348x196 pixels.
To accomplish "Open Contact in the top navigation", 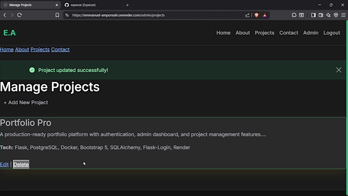I will point(289,33).
